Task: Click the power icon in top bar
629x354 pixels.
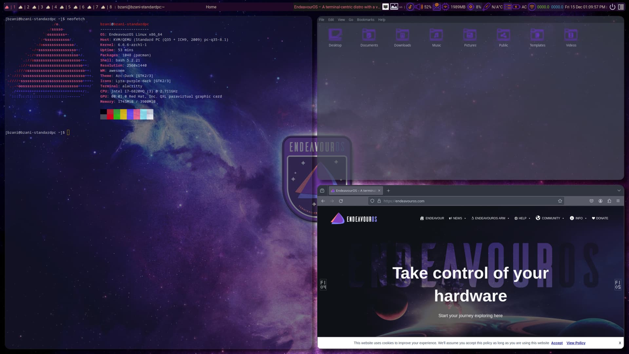Action: (x=612, y=7)
